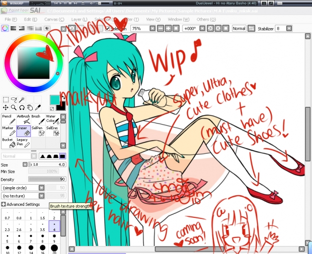Activate the zoom magnifier tool

point(14,107)
